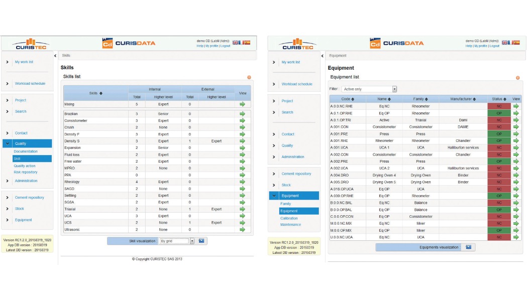
Task: Click Logout link on the Skills page
Action: coord(225,46)
